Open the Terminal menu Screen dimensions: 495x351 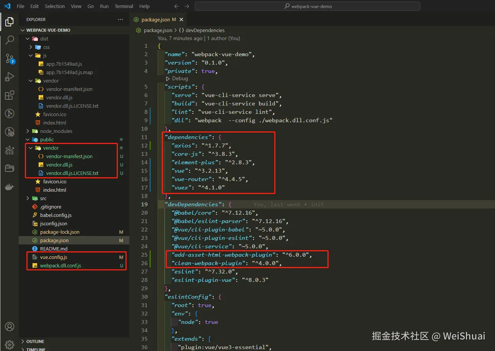click(124, 6)
